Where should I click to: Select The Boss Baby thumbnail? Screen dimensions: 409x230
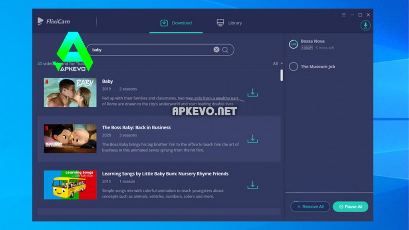pos(70,139)
